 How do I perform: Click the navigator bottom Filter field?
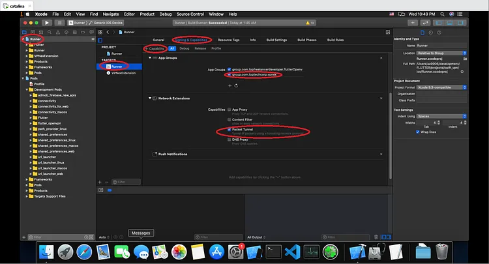click(x=61, y=237)
